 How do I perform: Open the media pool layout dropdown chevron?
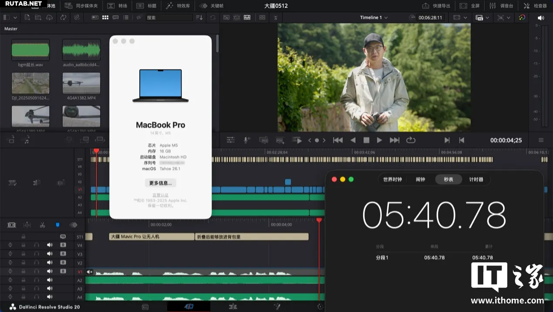[x=15, y=17]
